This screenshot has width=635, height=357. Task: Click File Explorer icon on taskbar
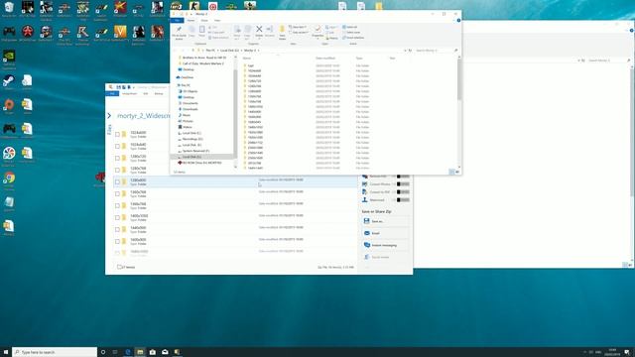pos(140,352)
